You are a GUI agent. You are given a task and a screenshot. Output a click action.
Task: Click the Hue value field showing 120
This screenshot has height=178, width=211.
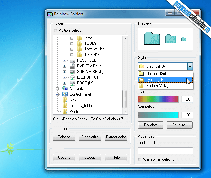click(187, 99)
